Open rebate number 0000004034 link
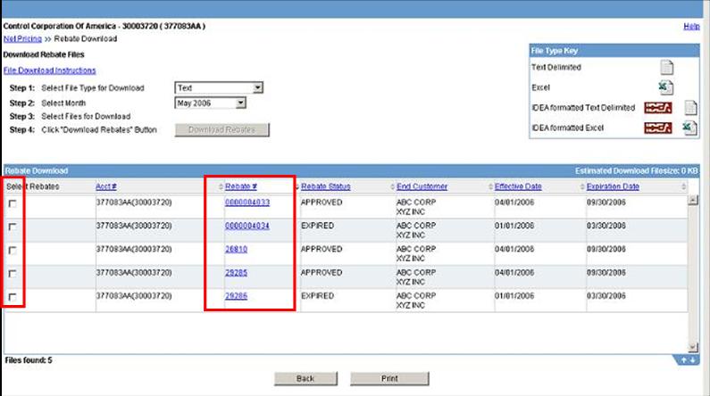Screen dimensions: 710x396 coord(247,226)
